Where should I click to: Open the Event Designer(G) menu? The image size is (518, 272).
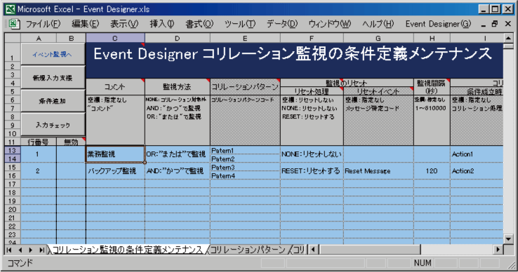tap(438, 24)
